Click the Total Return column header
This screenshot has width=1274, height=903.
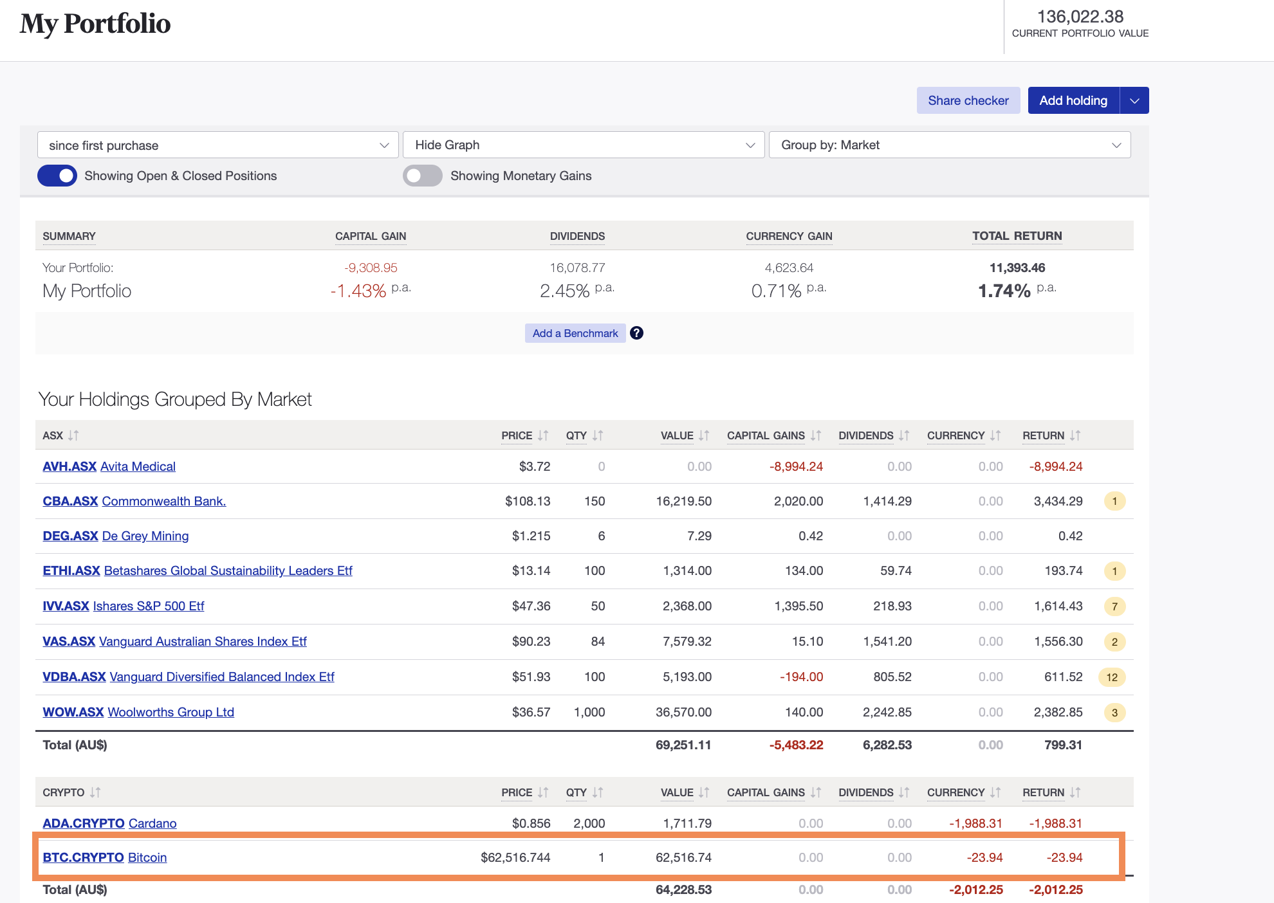pyautogui.click(x=1017, y=236)
